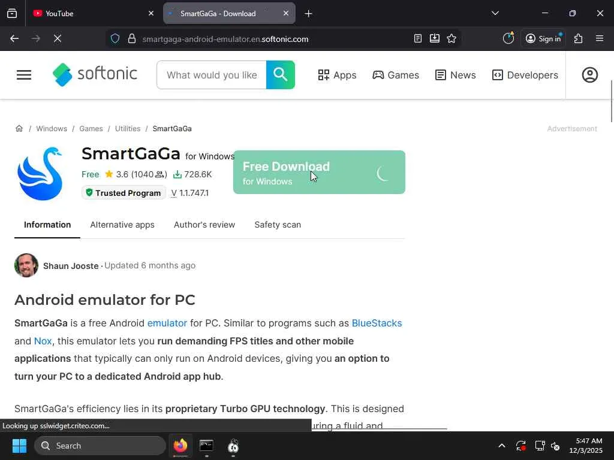
Task: Stop loading the page
Action: [58, 39]
